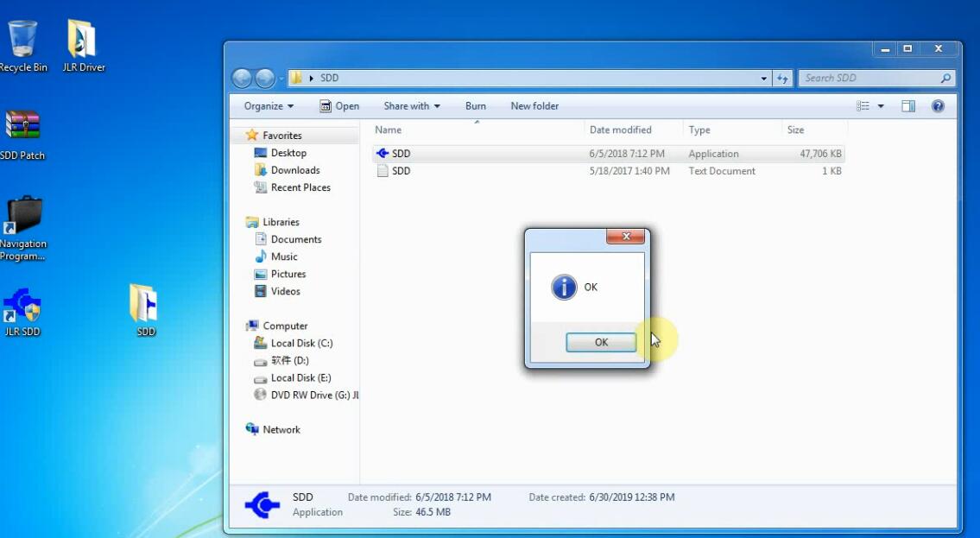Click the Favorites star icon
Image resolution: width=980 pixels, height=538 pixels.
click(252, 135)
